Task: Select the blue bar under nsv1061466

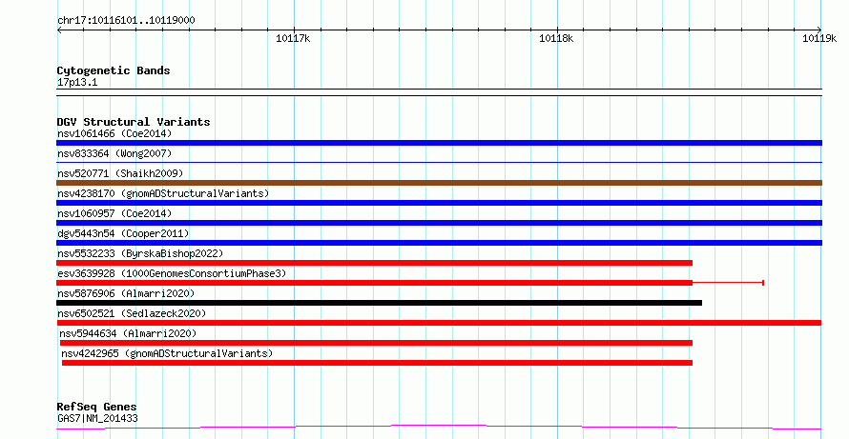Action: [x=439, y=143]
